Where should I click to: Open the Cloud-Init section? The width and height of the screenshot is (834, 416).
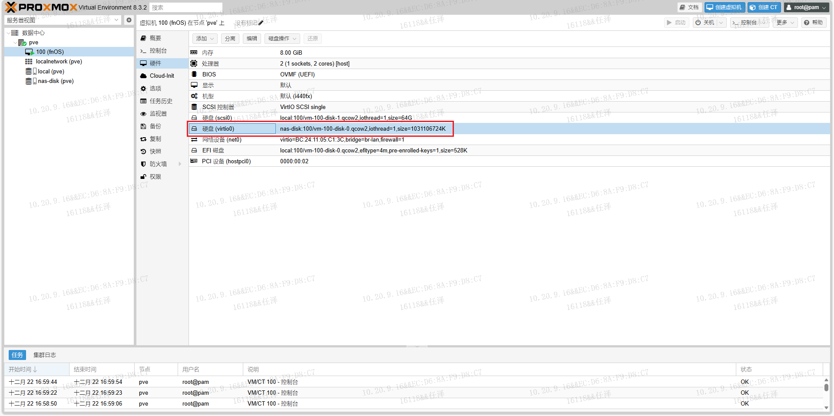coord(162,76)
